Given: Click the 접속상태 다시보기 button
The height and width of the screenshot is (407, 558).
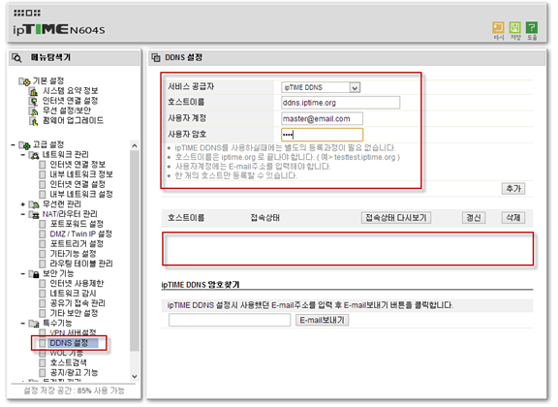Looking at the screenshot, I should pyautogui.click(x=396, y=218).
